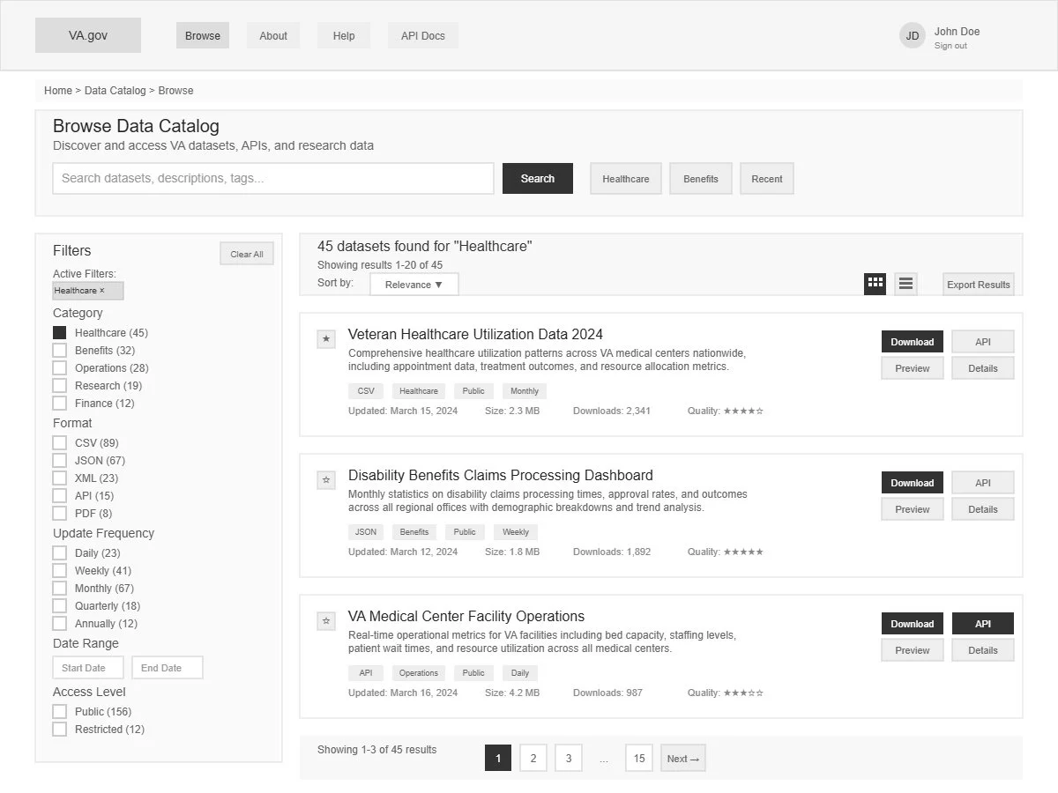This screenshot has width=1058, height=793.
Task: Click the dark Search button
Action: [538, 178]
